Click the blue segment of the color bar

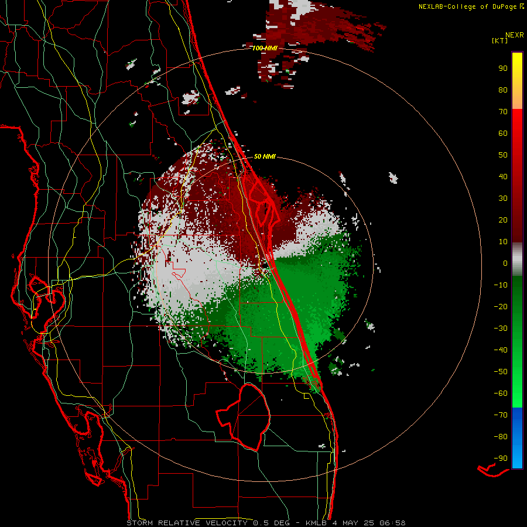(517, 438)
